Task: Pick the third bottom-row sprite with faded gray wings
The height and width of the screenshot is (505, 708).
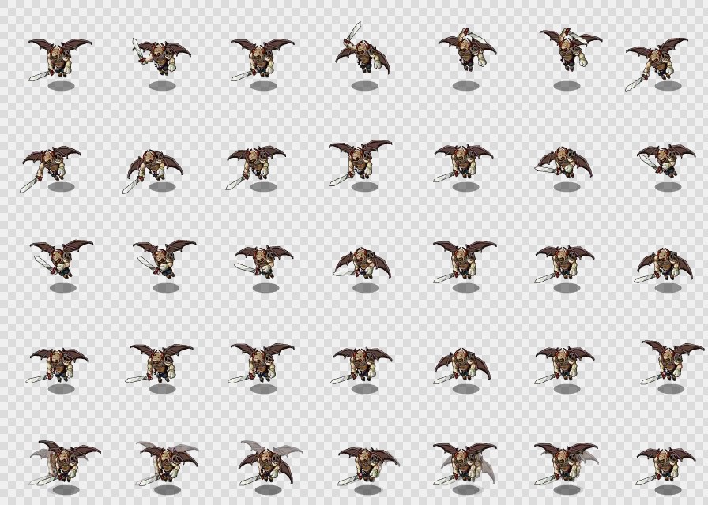Action: tap(269, 462)
